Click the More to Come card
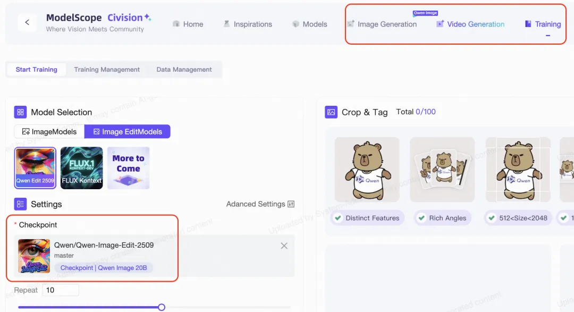This screenshot has height=312, width=574. (128, 168)
